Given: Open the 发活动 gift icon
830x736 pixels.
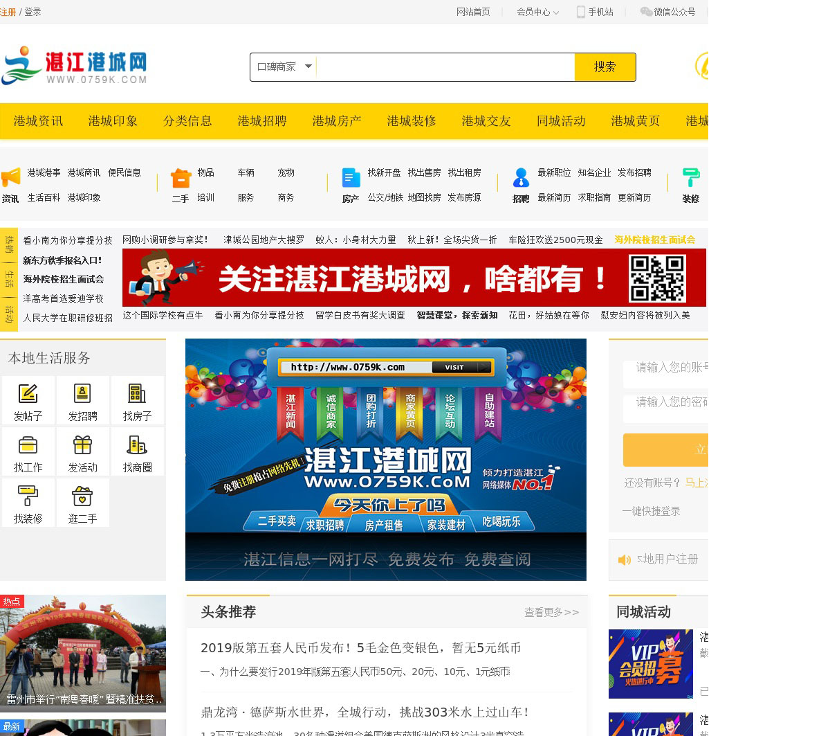Looking at the screenshot, I should click(82, 445).
